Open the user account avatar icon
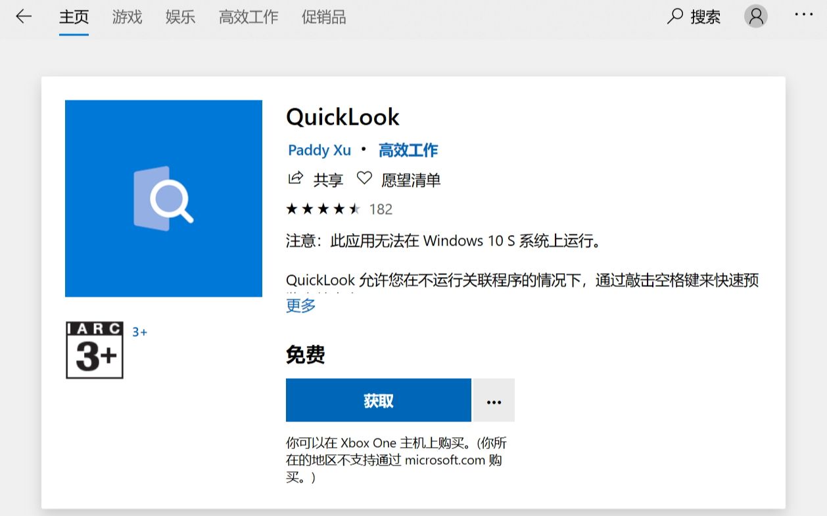Viewport: 827px width, 516px height. coord(755,17)
